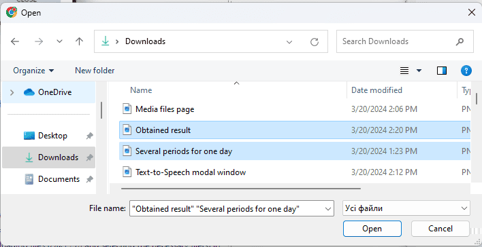Open the Organize menu
This screenshot has height=247, width=482.
33,71
